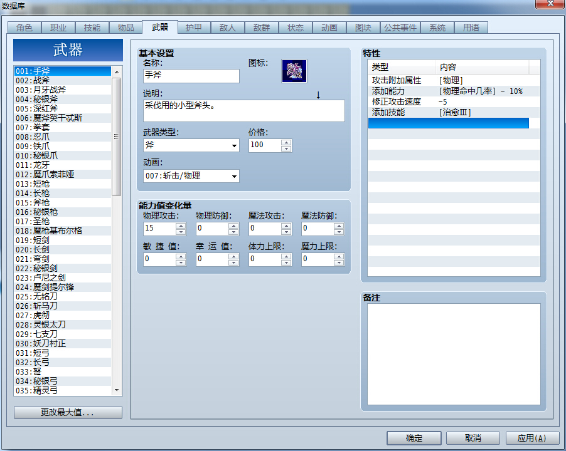The height and width of the screenshot is (451, 566).
Task: Select the 添加能力 物理命中几率 trait row
Action: [x=448, y=91]
